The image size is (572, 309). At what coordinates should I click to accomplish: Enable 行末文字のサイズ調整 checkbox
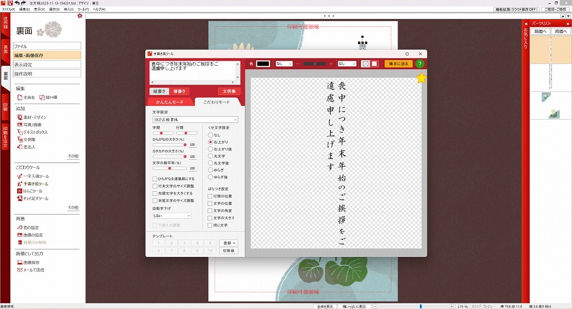154,186
